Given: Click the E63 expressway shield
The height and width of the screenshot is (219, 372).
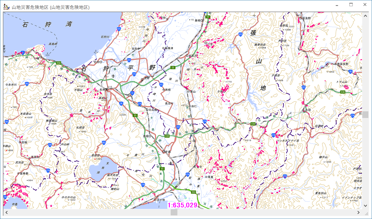Looking at the screenshot, I should pos(194,192).
